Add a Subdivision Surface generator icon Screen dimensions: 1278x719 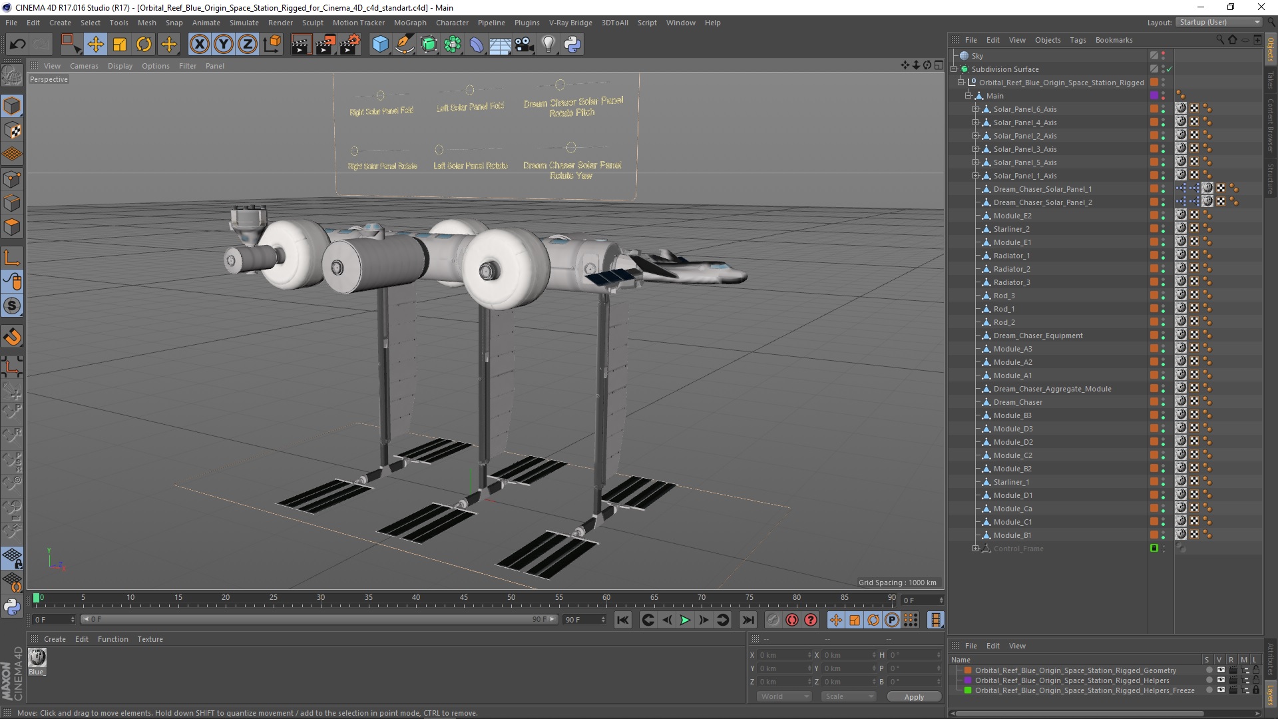[x=429, y=45]
